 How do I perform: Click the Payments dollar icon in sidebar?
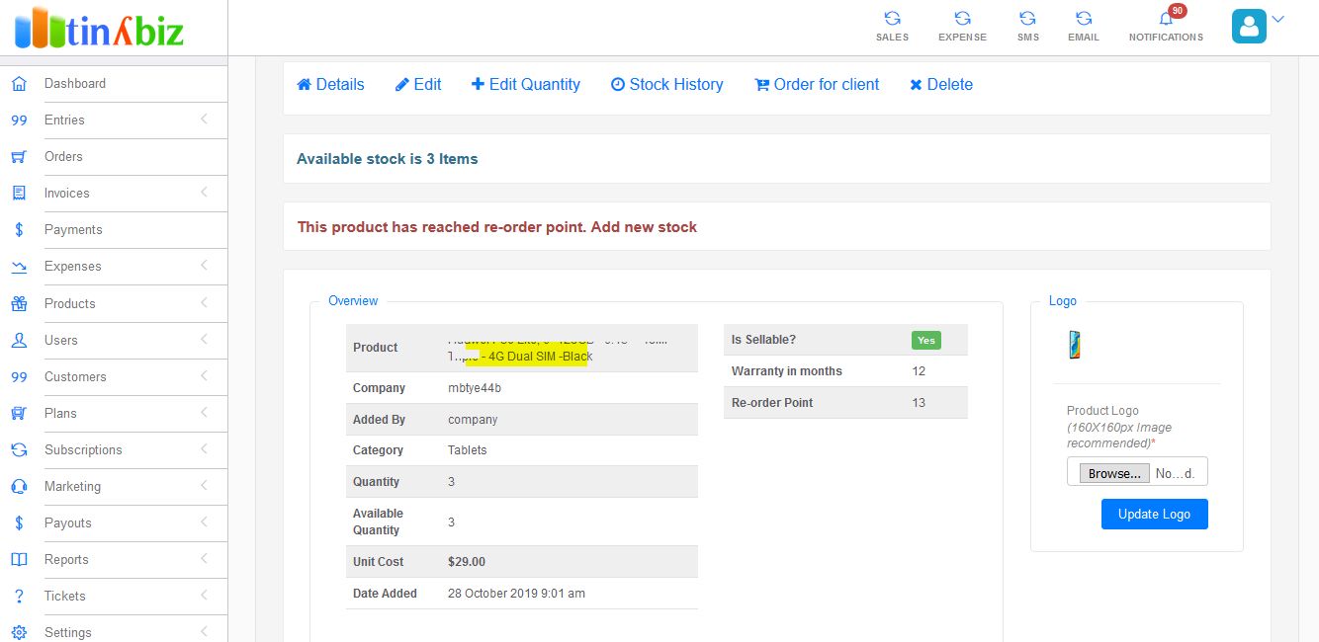(x=19, y=230)
